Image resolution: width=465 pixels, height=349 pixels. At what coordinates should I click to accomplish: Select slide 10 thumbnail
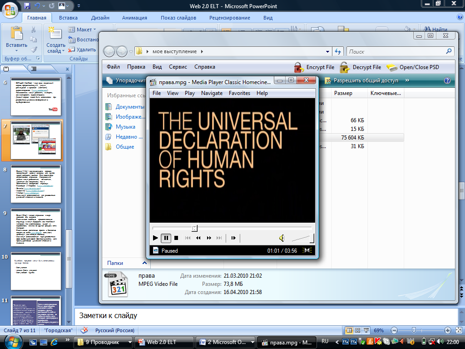pyautogui.click(x=36, y=271)
